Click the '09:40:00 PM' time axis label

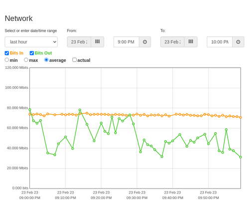(x=173, y=198)
